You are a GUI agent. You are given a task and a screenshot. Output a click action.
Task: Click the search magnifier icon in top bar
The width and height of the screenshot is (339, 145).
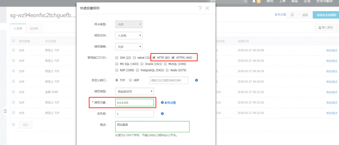coord(245,1)
